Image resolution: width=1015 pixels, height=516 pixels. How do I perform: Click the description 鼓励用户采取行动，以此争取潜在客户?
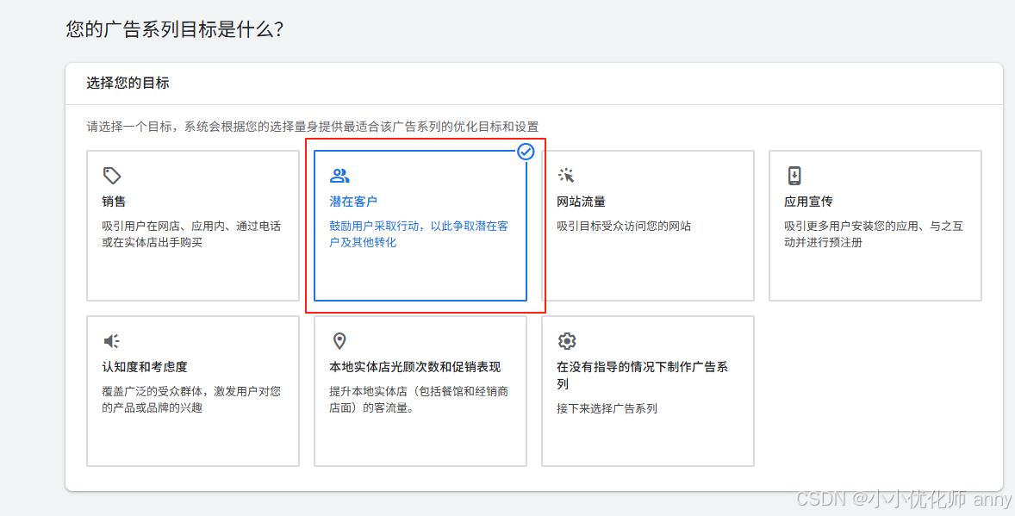point(419,233)
